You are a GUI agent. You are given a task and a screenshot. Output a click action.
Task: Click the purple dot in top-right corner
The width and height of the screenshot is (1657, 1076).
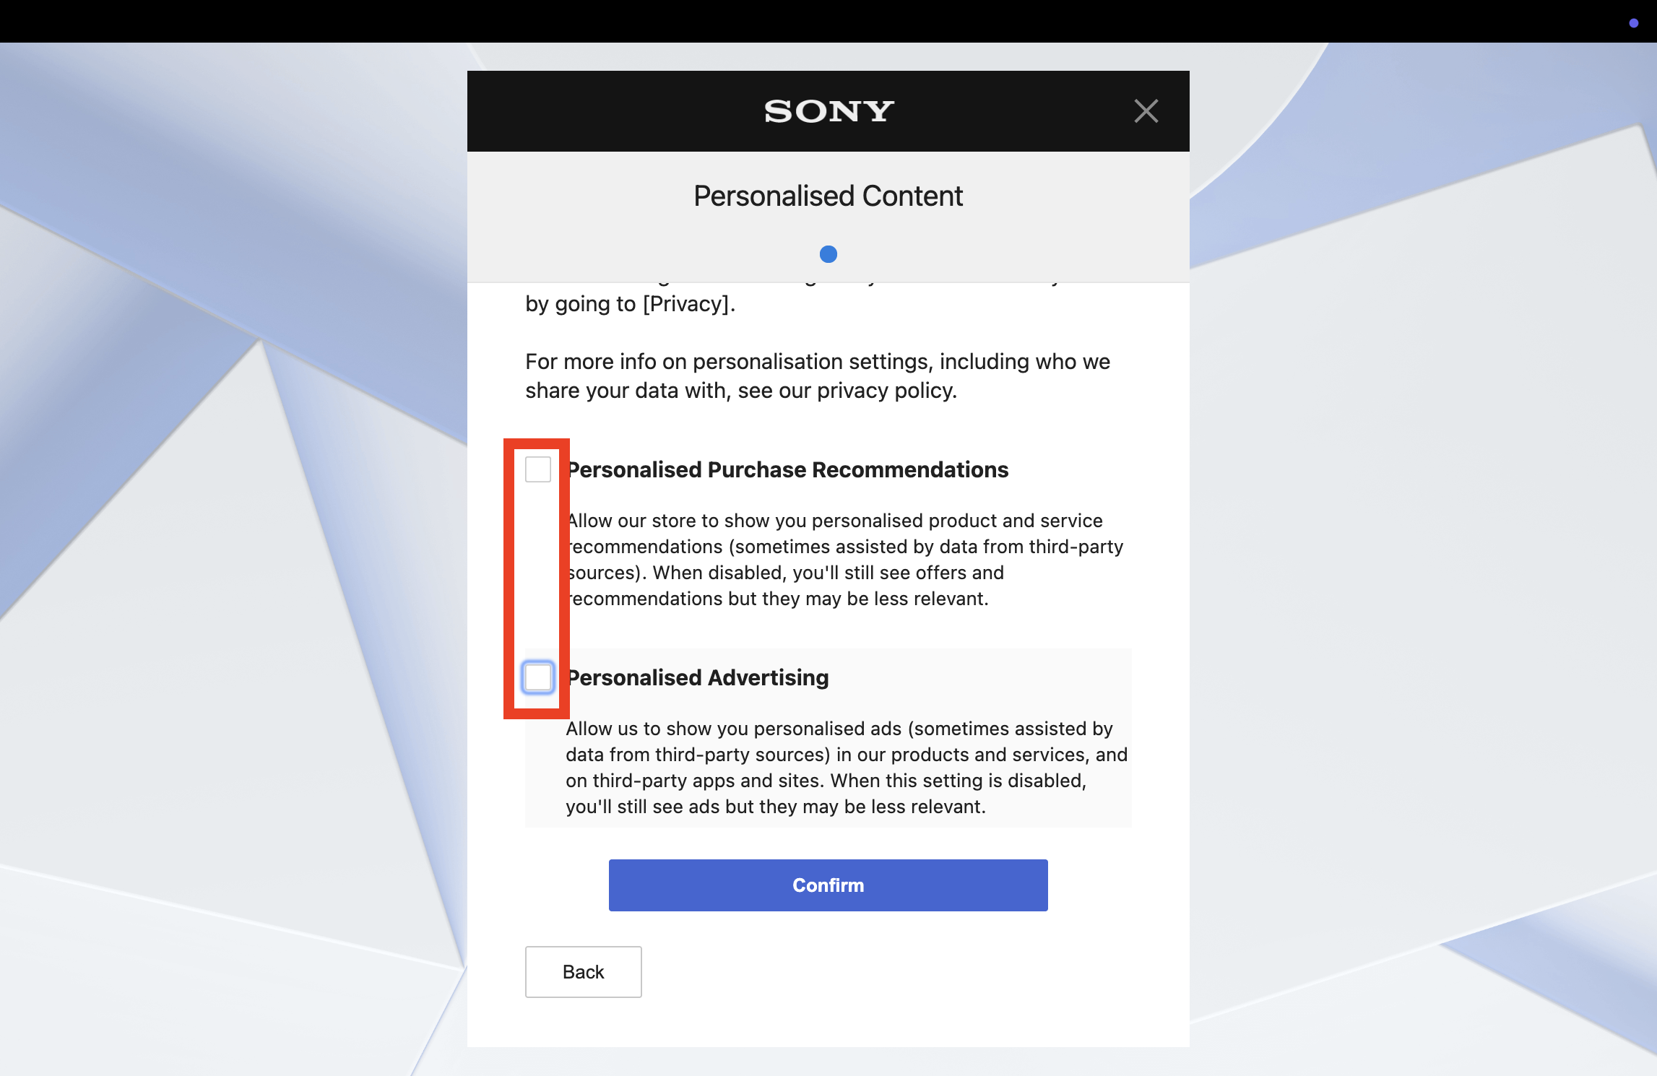[1633, 23]
